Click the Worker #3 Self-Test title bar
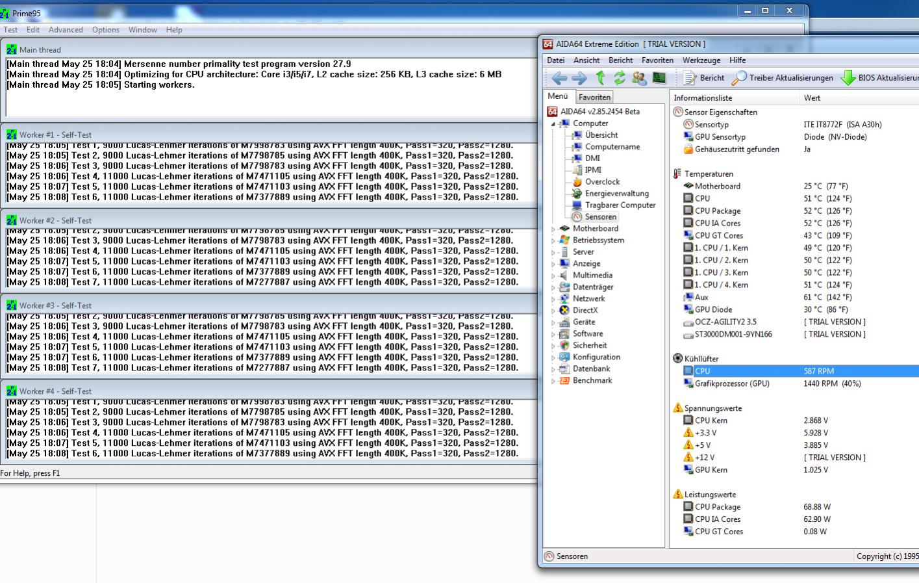 tap(269, 305)
